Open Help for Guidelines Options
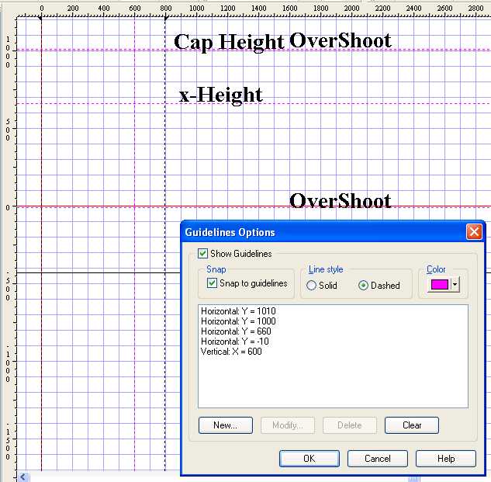 pos(445,459)
